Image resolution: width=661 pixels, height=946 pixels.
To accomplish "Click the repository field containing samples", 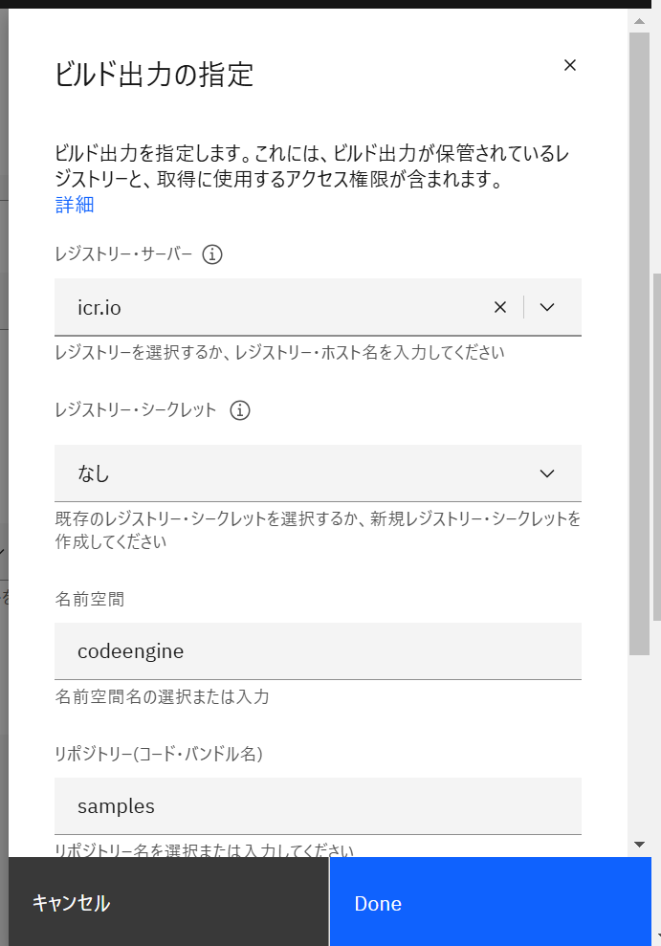I will 318,806.
